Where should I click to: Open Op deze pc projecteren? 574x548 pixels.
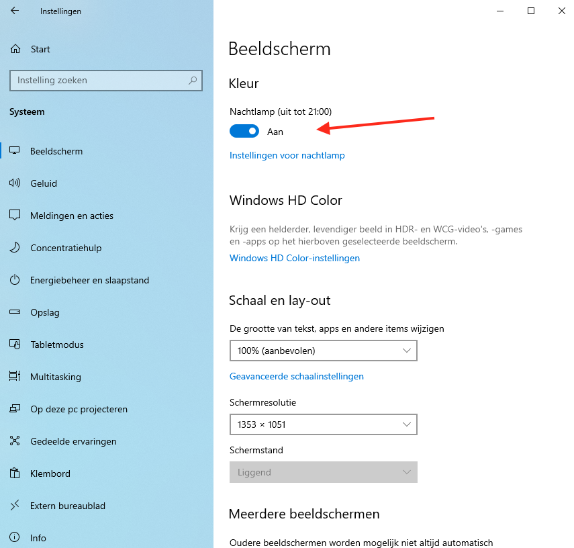[x=79, y=409]
